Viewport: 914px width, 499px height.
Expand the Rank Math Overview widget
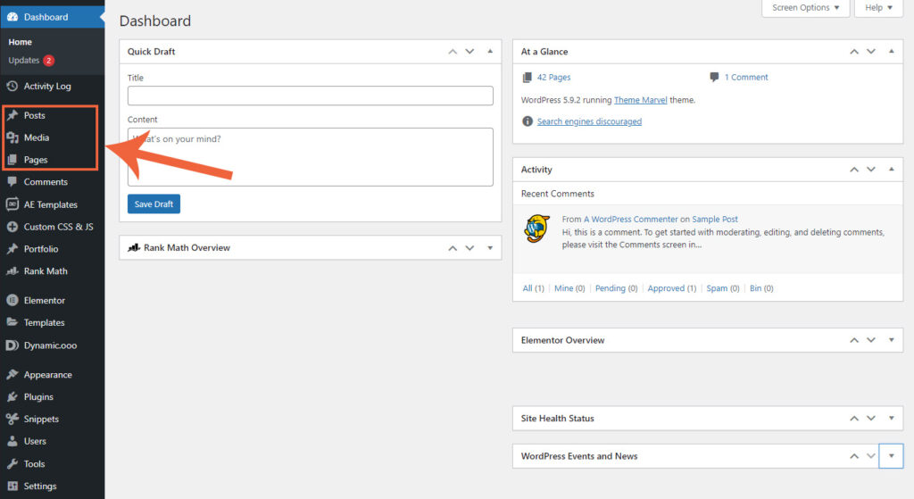pos(490,248)
